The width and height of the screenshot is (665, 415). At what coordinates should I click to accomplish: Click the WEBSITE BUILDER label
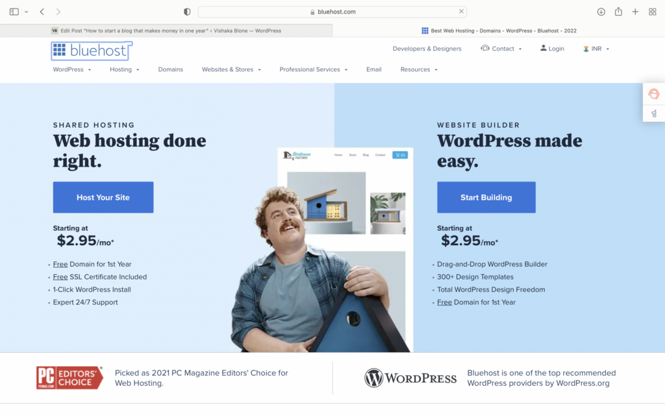pos(479,125)
